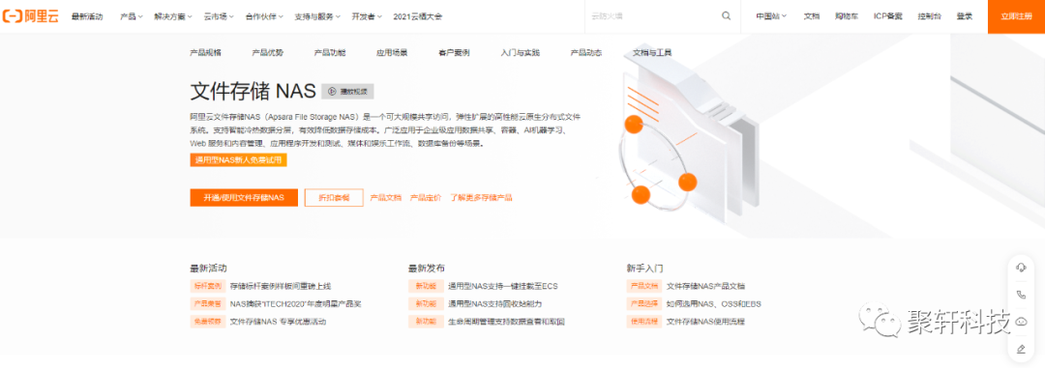Click the 立即注册 button
Image resolution: width=1045 pixels, height=368 pixels.
pos(1016,16)
